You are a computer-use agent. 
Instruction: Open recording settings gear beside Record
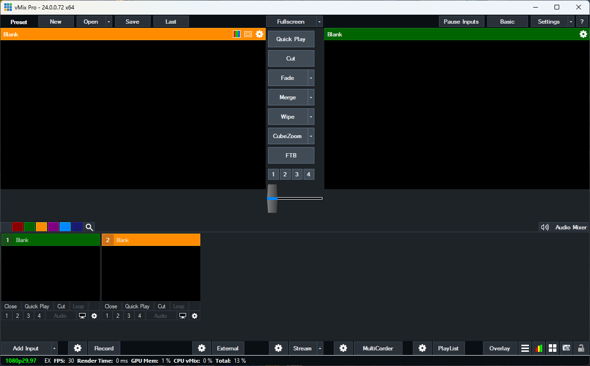(78, 348)
